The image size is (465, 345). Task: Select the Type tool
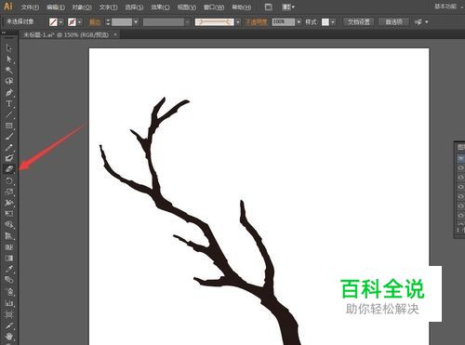(x=9, y=103)
